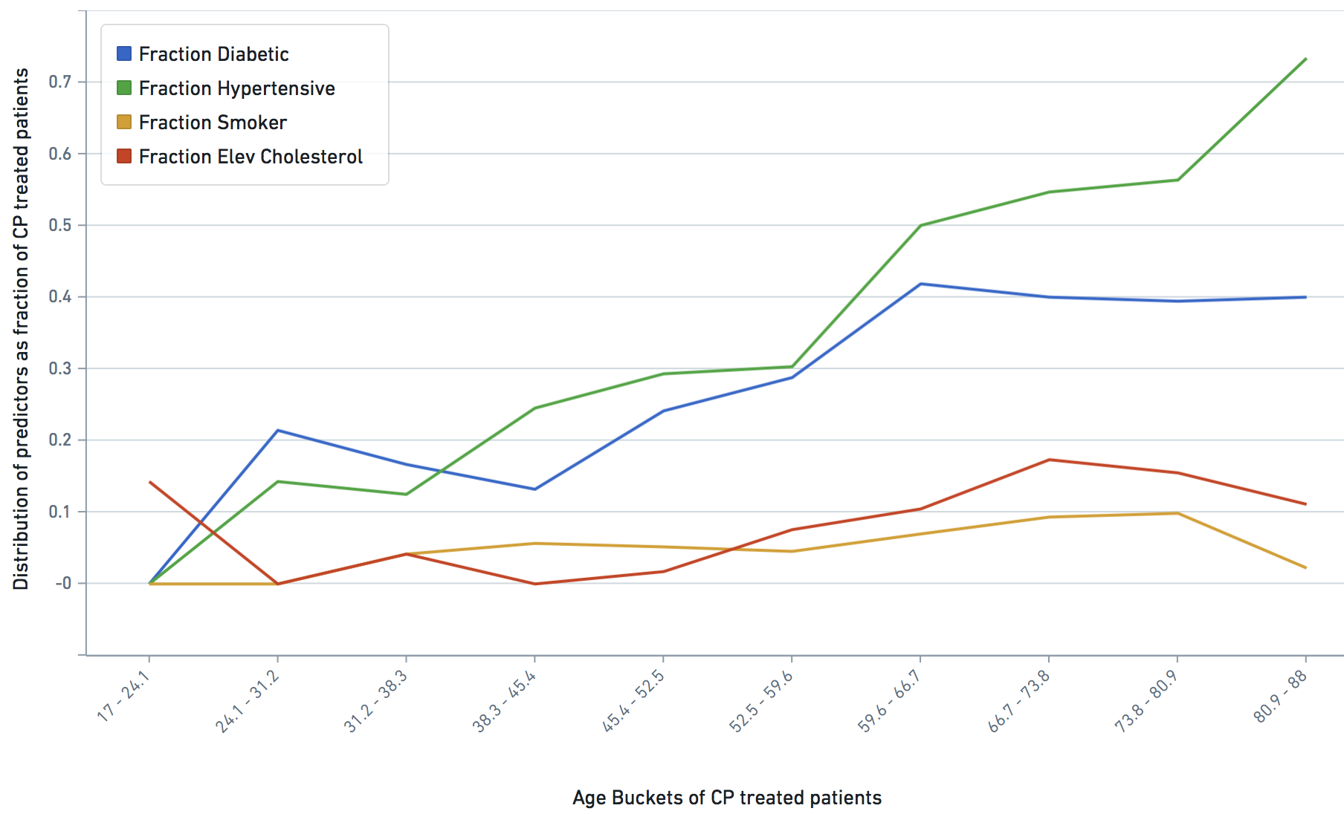Click the 52.5 - 59.6 age bucket label
This screenshot has width=1344, height=814.
pos(763,701)
